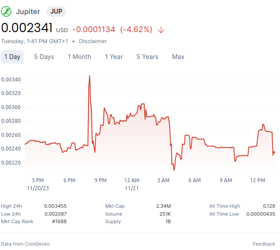This screenshot has width=280, height=250.
Task: Click the All Time High 0.129 value
Action: click(x=269, y=206)
